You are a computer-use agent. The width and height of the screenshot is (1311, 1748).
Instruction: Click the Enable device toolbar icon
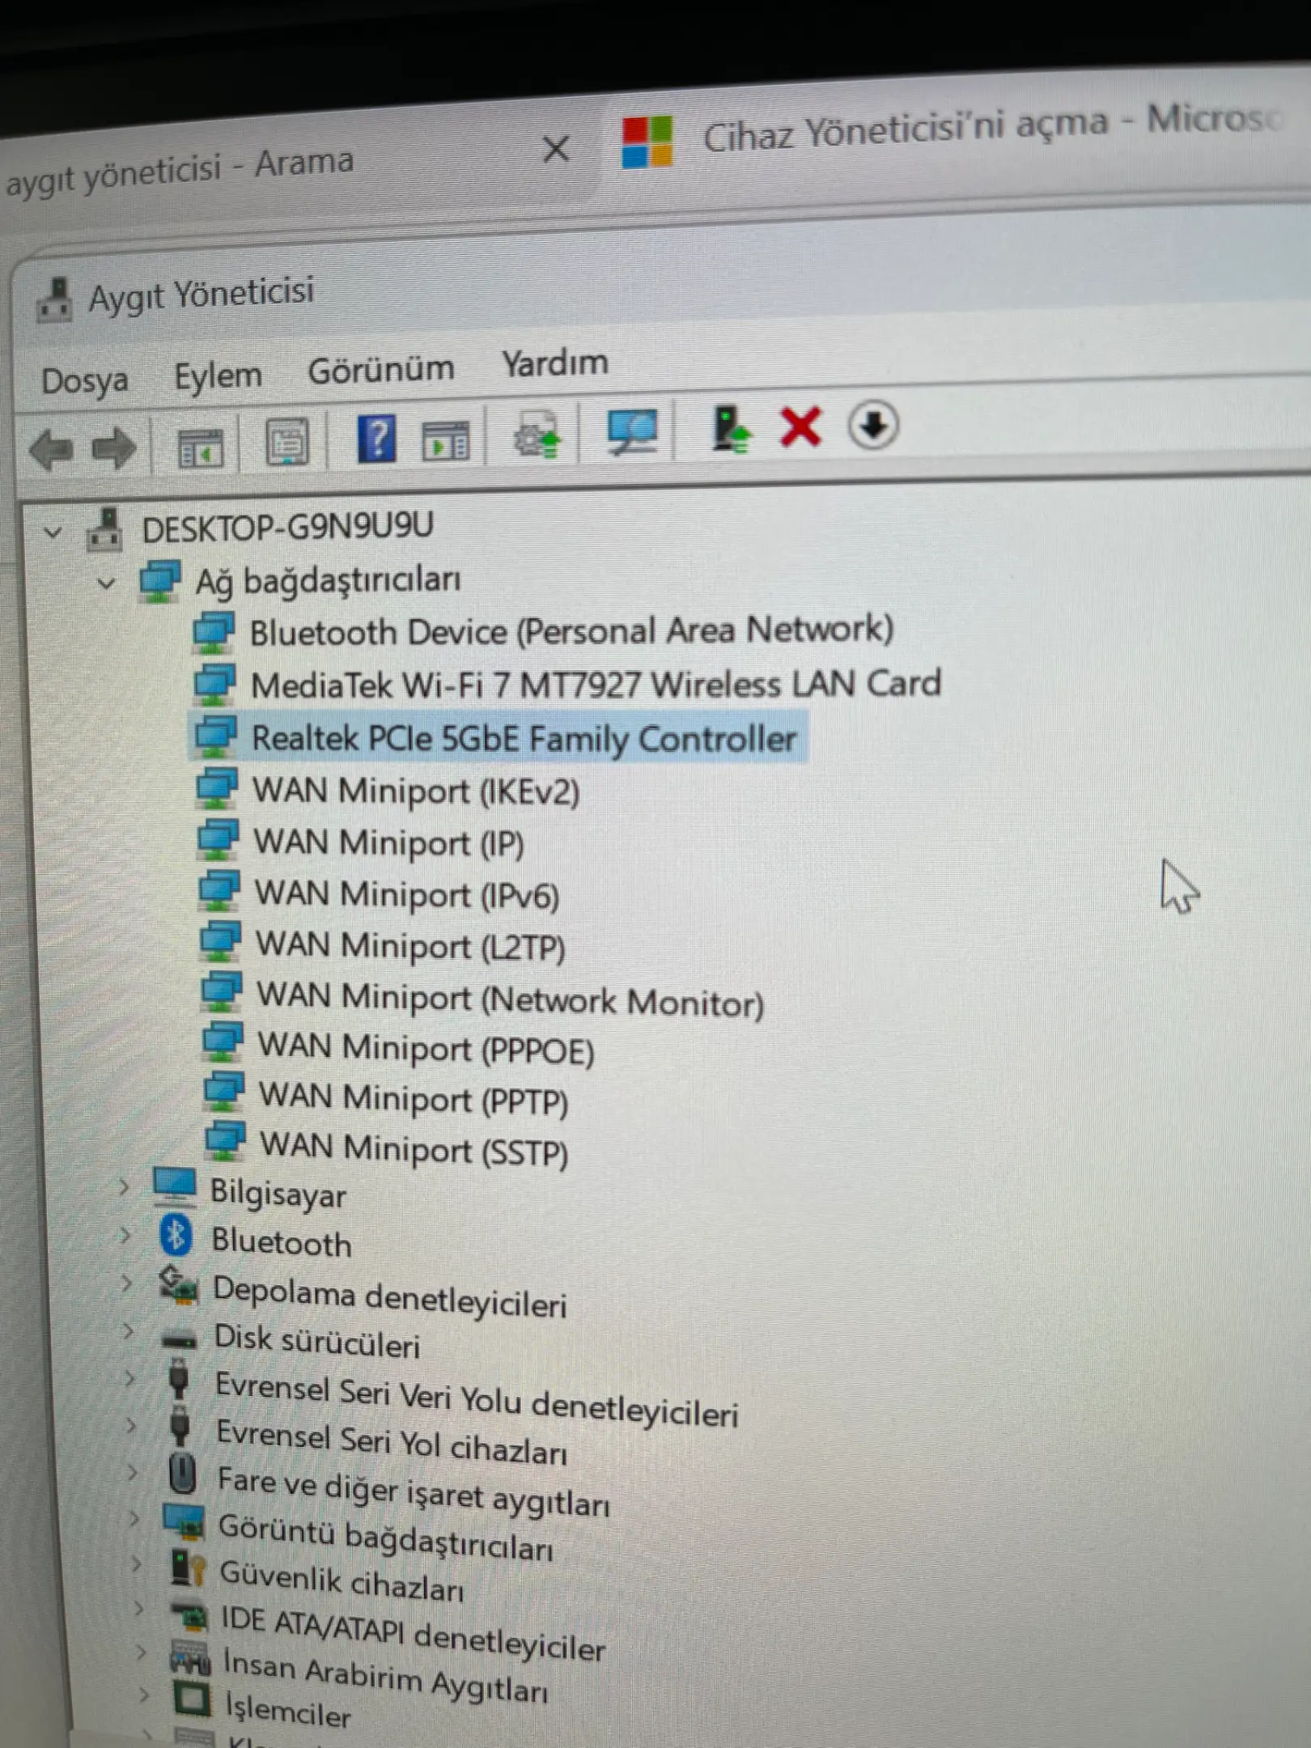[x=732, y=429]
